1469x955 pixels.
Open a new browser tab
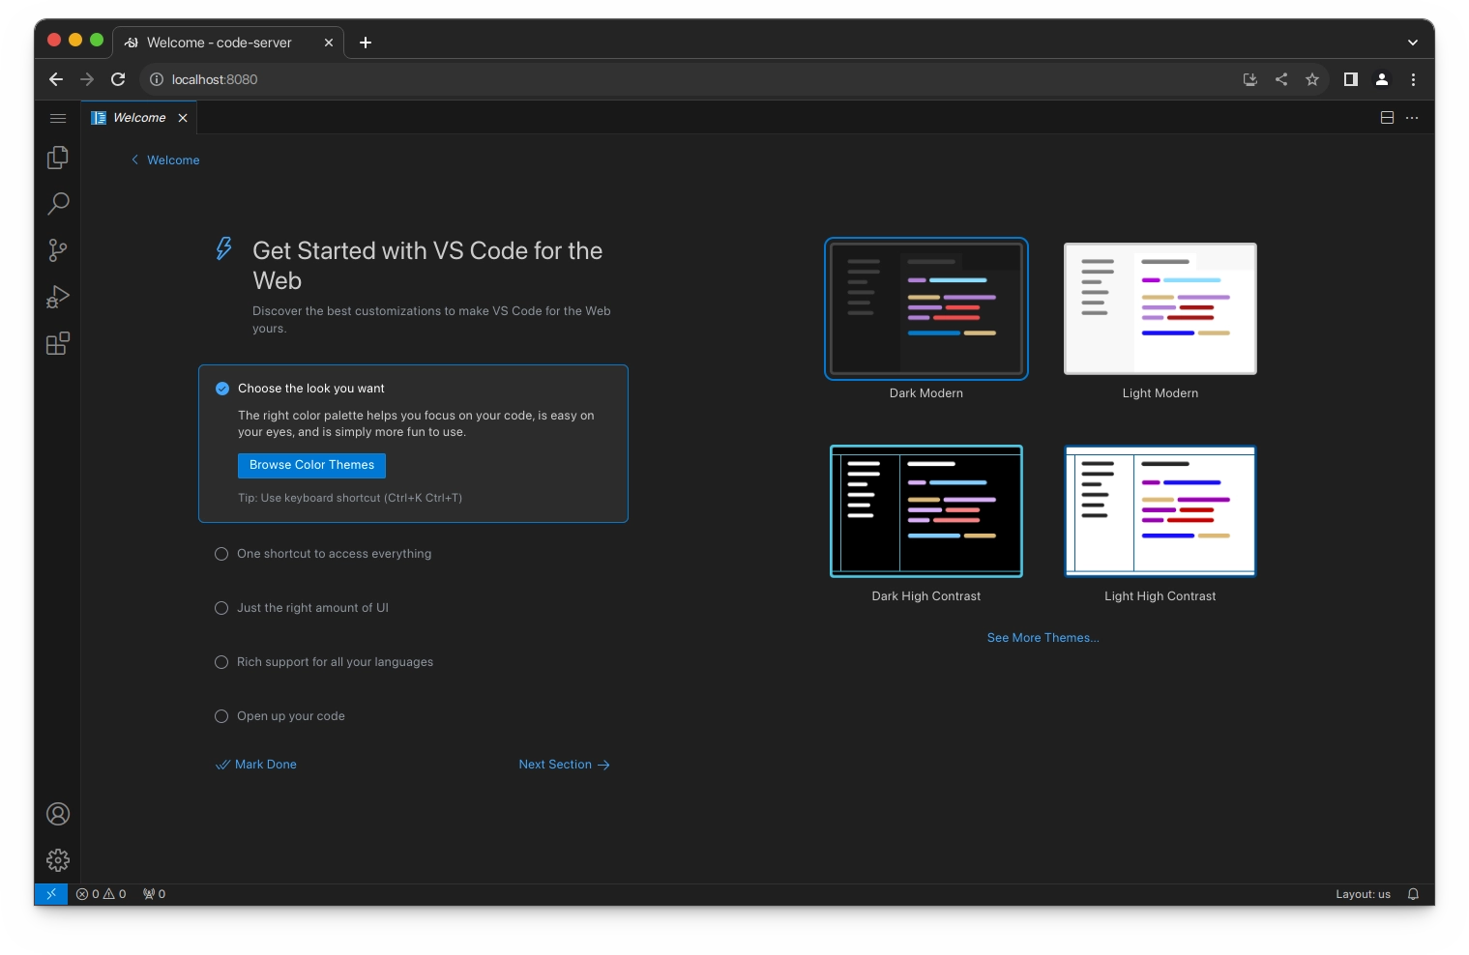pyautogui.click(x=366, y=43)
